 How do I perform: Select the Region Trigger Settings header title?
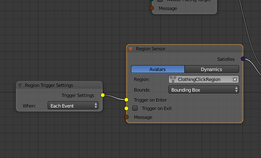[x=49, y=85]
